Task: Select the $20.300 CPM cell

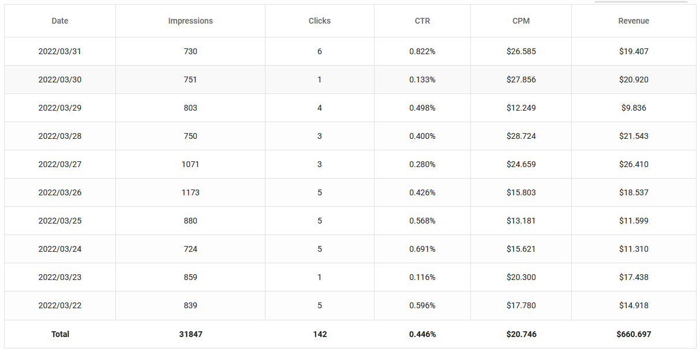Action: click(x=521, y=277)
